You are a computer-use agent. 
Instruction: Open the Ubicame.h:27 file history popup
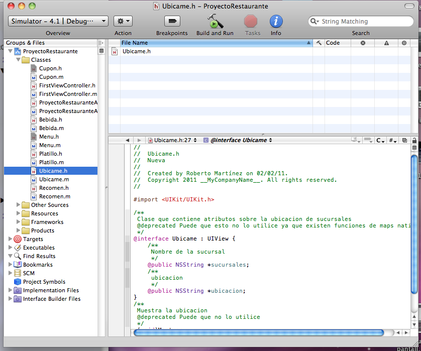click(173, 140)
